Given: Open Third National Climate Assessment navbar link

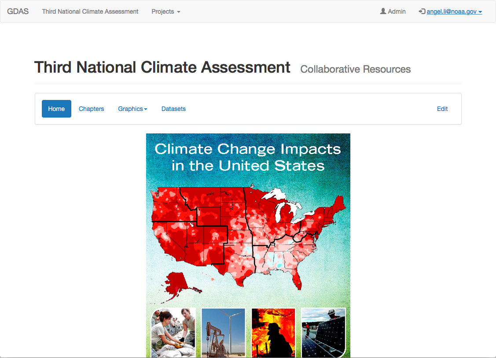Looking at the screenshot, I should click(x=90, y=11).
